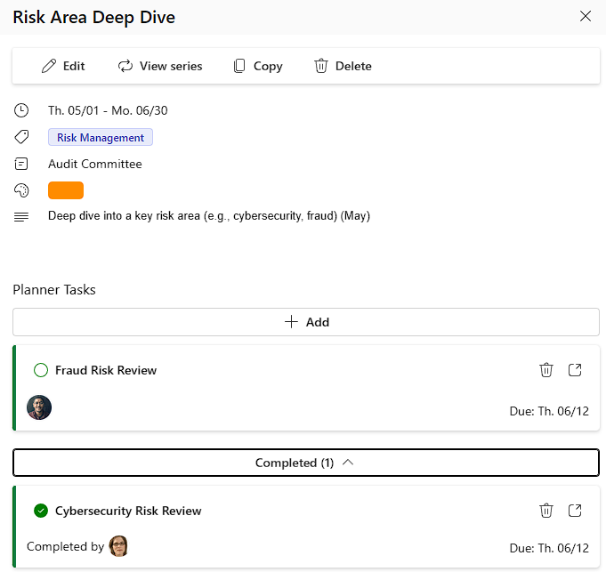
Task: Click the tag icon next to Risk Management
Action: [21, 138]
